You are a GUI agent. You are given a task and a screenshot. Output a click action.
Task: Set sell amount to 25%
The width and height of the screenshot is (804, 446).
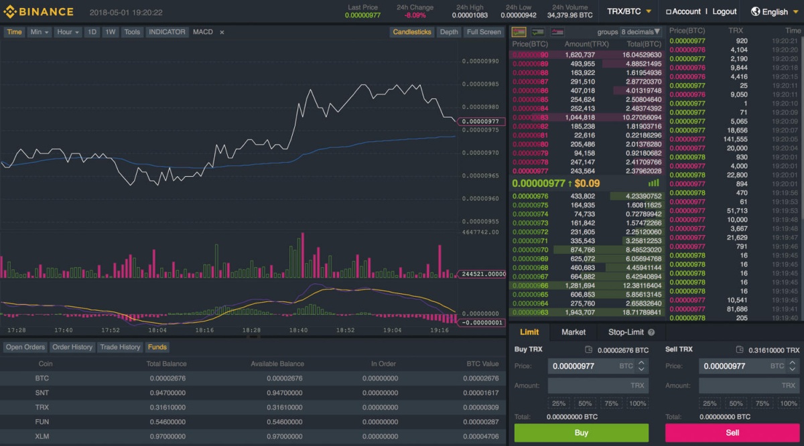[x=710, y=404]
